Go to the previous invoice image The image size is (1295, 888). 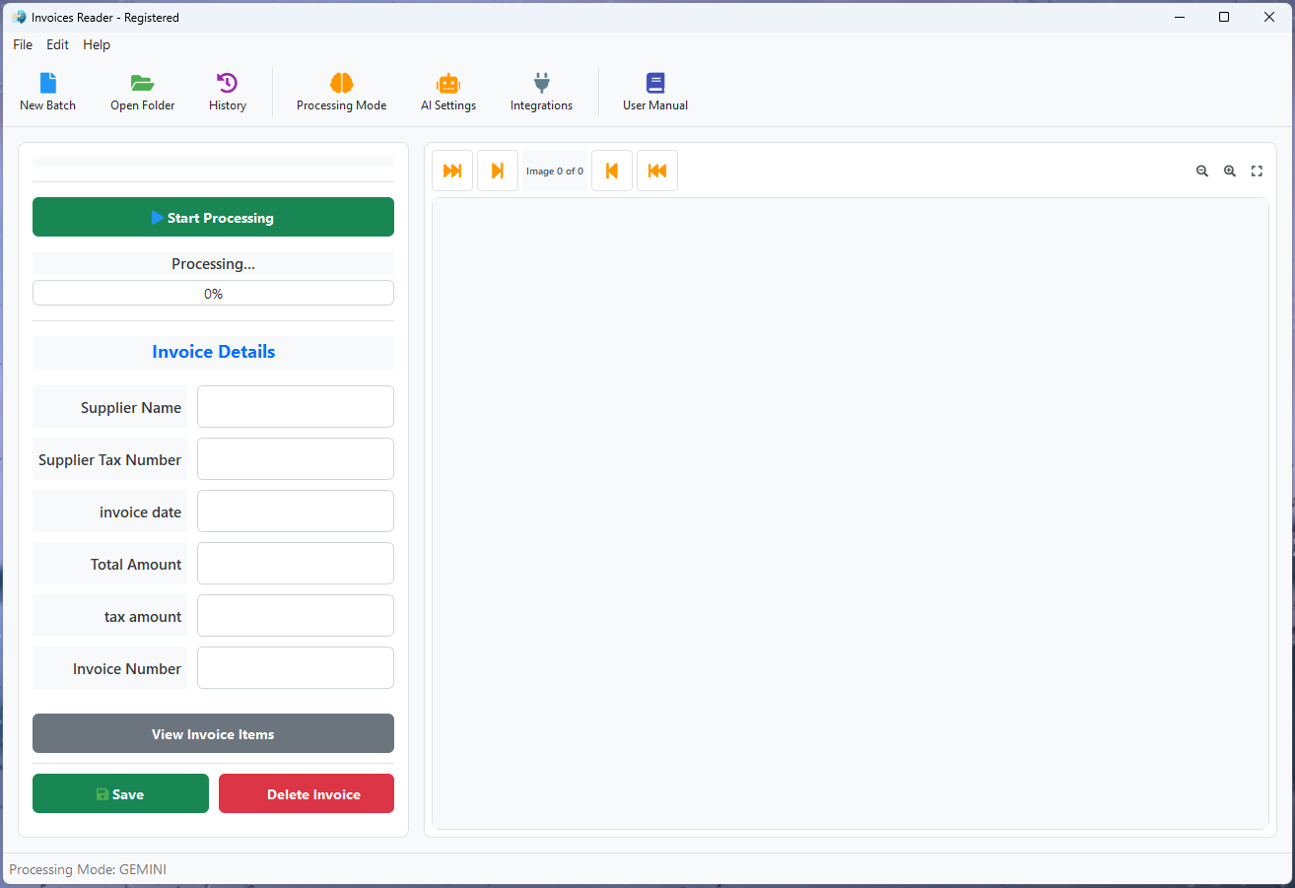612,170
